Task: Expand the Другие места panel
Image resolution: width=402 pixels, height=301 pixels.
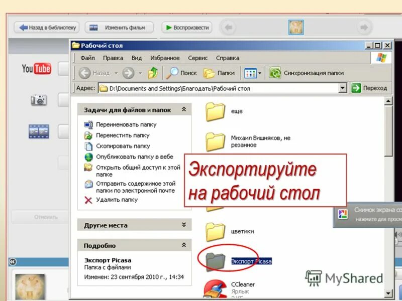Action: [184, 225]
